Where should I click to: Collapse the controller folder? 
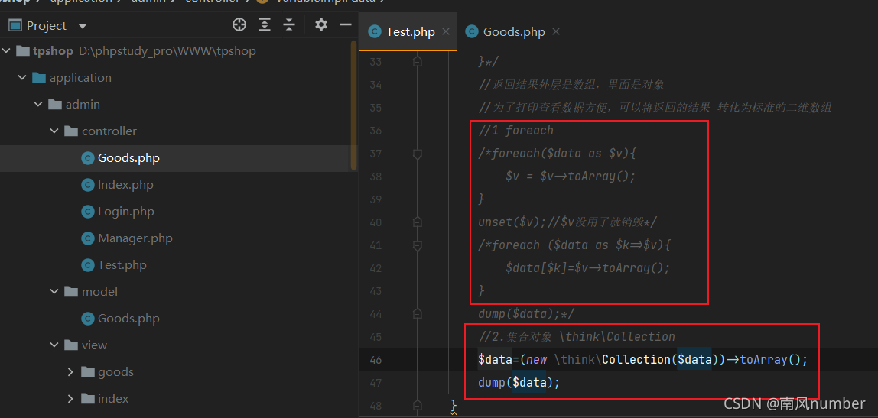pyautogui.click(x=54, y=131)
